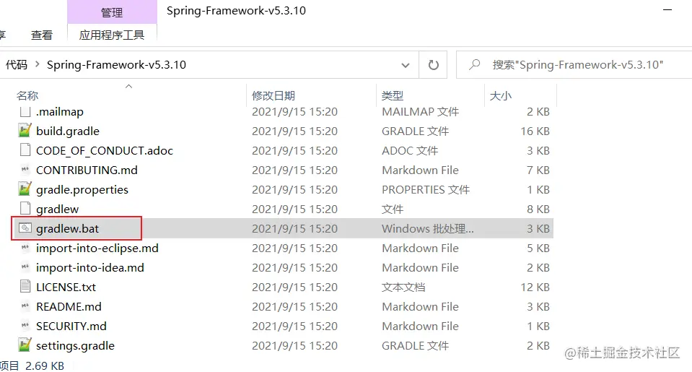Click the gradle.properties file icon
The height and width of the screenshot is (372, 692).
click(25, 189)
